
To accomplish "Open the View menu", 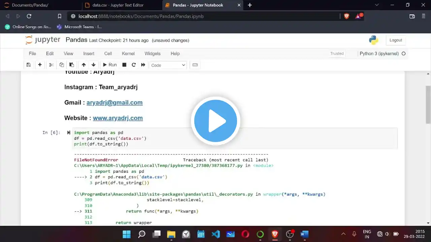I will pyautogui.click(x=68, y=53).
